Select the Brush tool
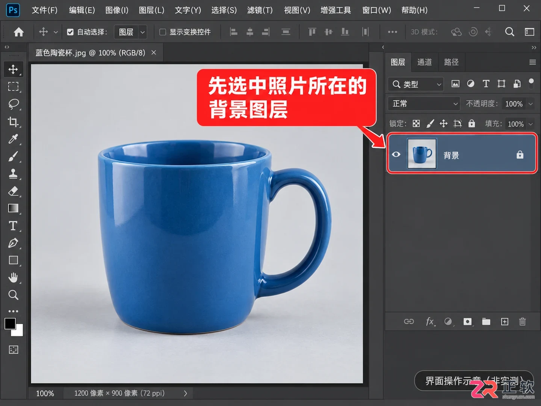The height and width of the screenshot is (406, 541). (13, 156)
